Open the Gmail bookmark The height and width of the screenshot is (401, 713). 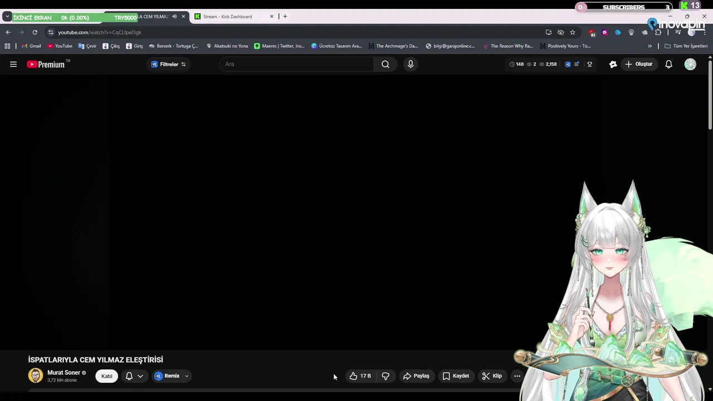click(31, 46)
